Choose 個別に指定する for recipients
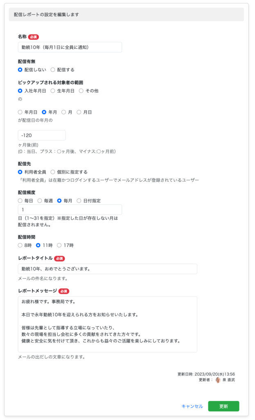The width and height of the screenshot is (255, 420). click(x=53, y=172)
